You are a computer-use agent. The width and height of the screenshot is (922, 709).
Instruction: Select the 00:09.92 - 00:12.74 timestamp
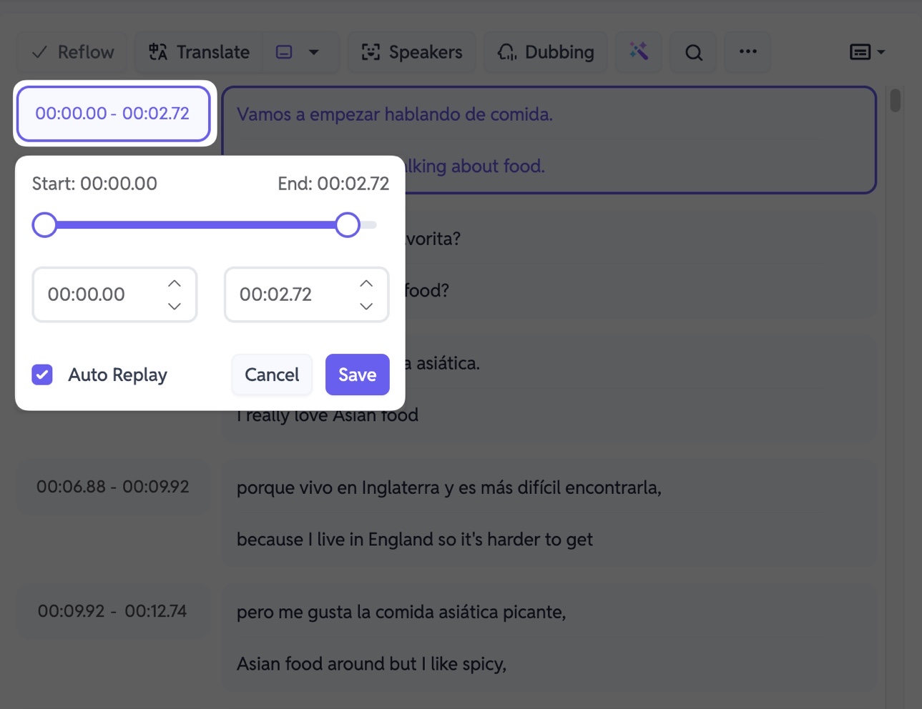112,611
